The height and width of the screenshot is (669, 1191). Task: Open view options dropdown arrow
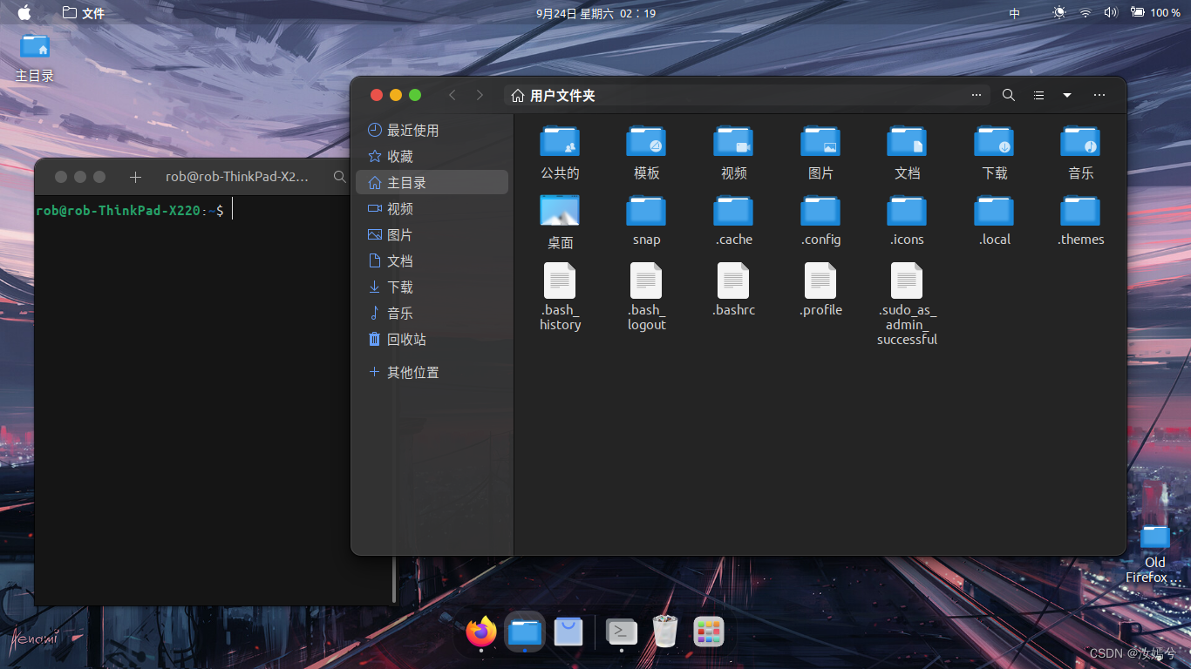click(1066, 95)
